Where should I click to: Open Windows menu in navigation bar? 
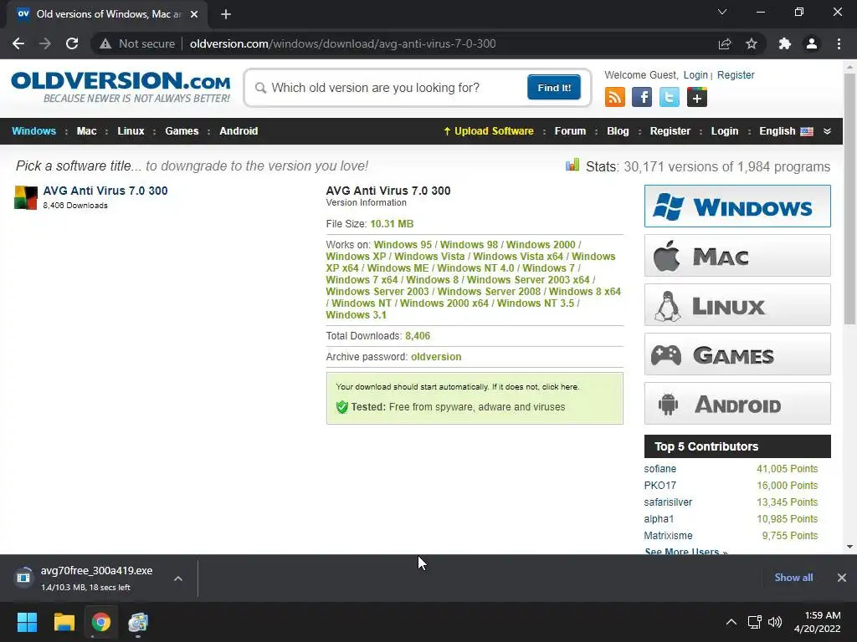point(33,131)
